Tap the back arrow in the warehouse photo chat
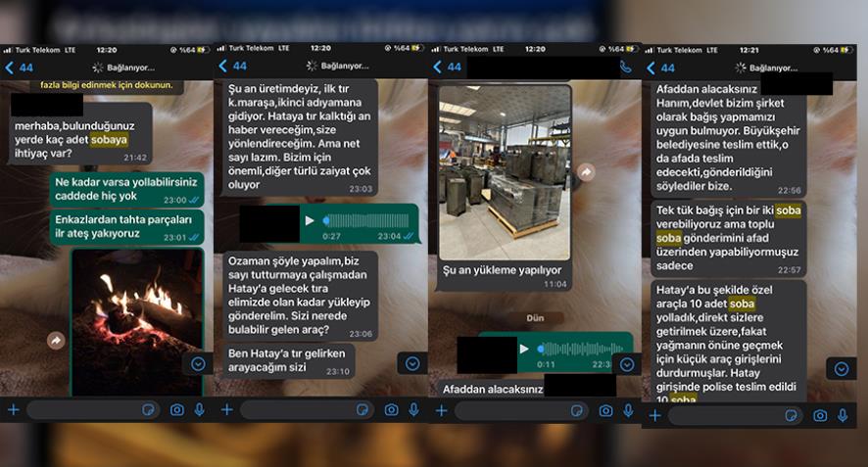Viewport: 868px width, 467px height. coord(437,67)
